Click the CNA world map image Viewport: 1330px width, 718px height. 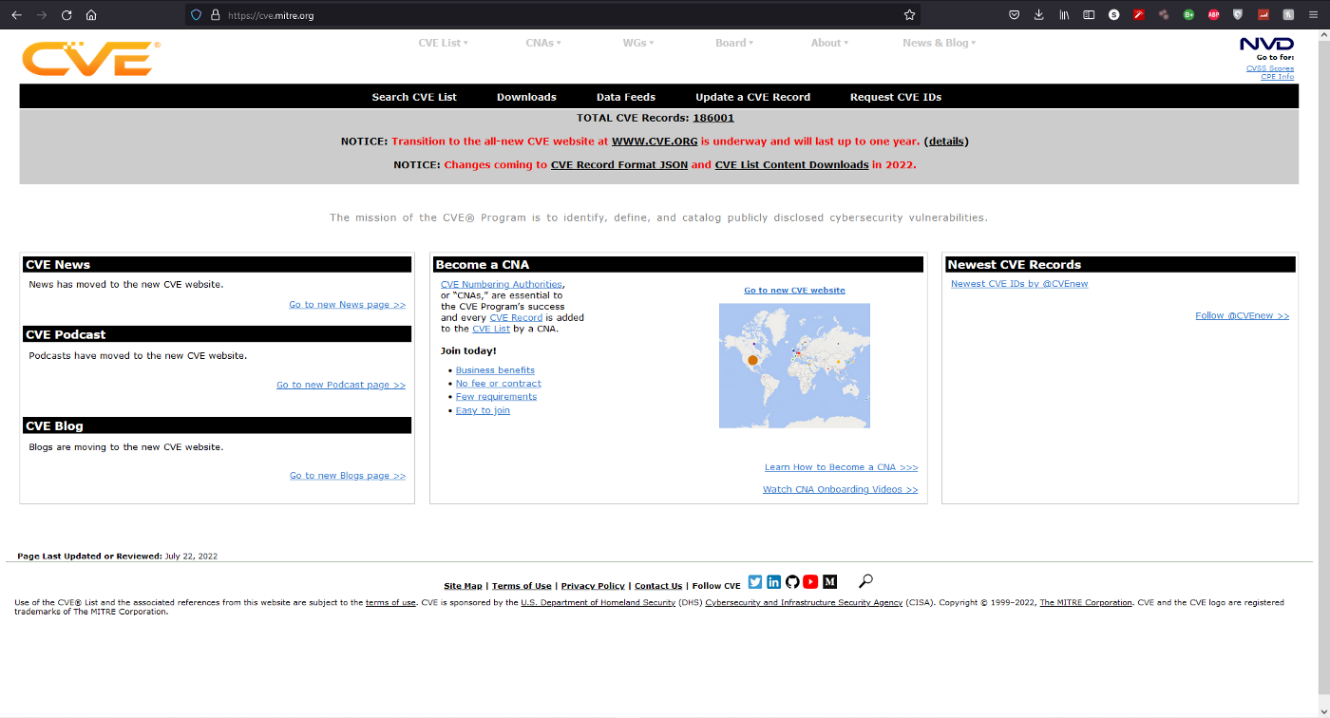[794, 366]
